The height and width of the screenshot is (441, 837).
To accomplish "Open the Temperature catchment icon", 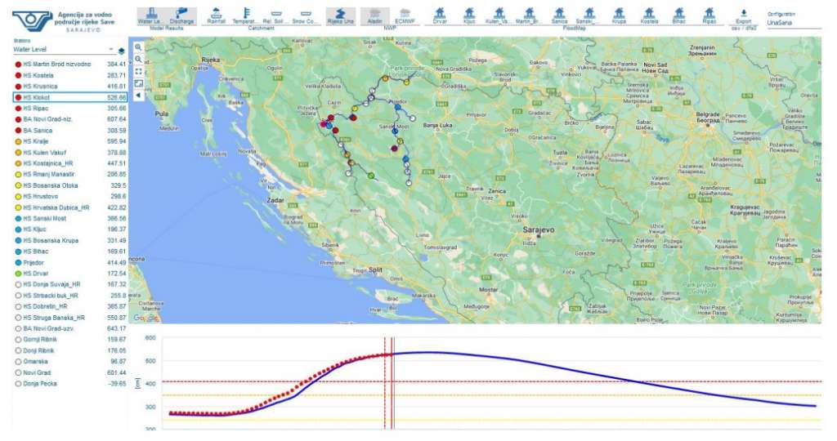I will coord(245,16).
